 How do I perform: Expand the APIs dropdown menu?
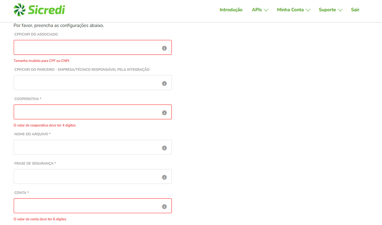[x=260, y=10]
